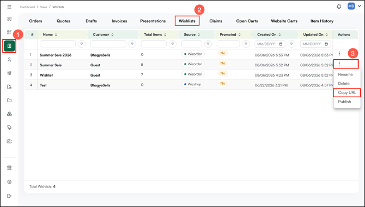This screenshot has height=207, width=365.
Task: Sort by Source column
Action: pyautogui.click(x=199, y=35)
